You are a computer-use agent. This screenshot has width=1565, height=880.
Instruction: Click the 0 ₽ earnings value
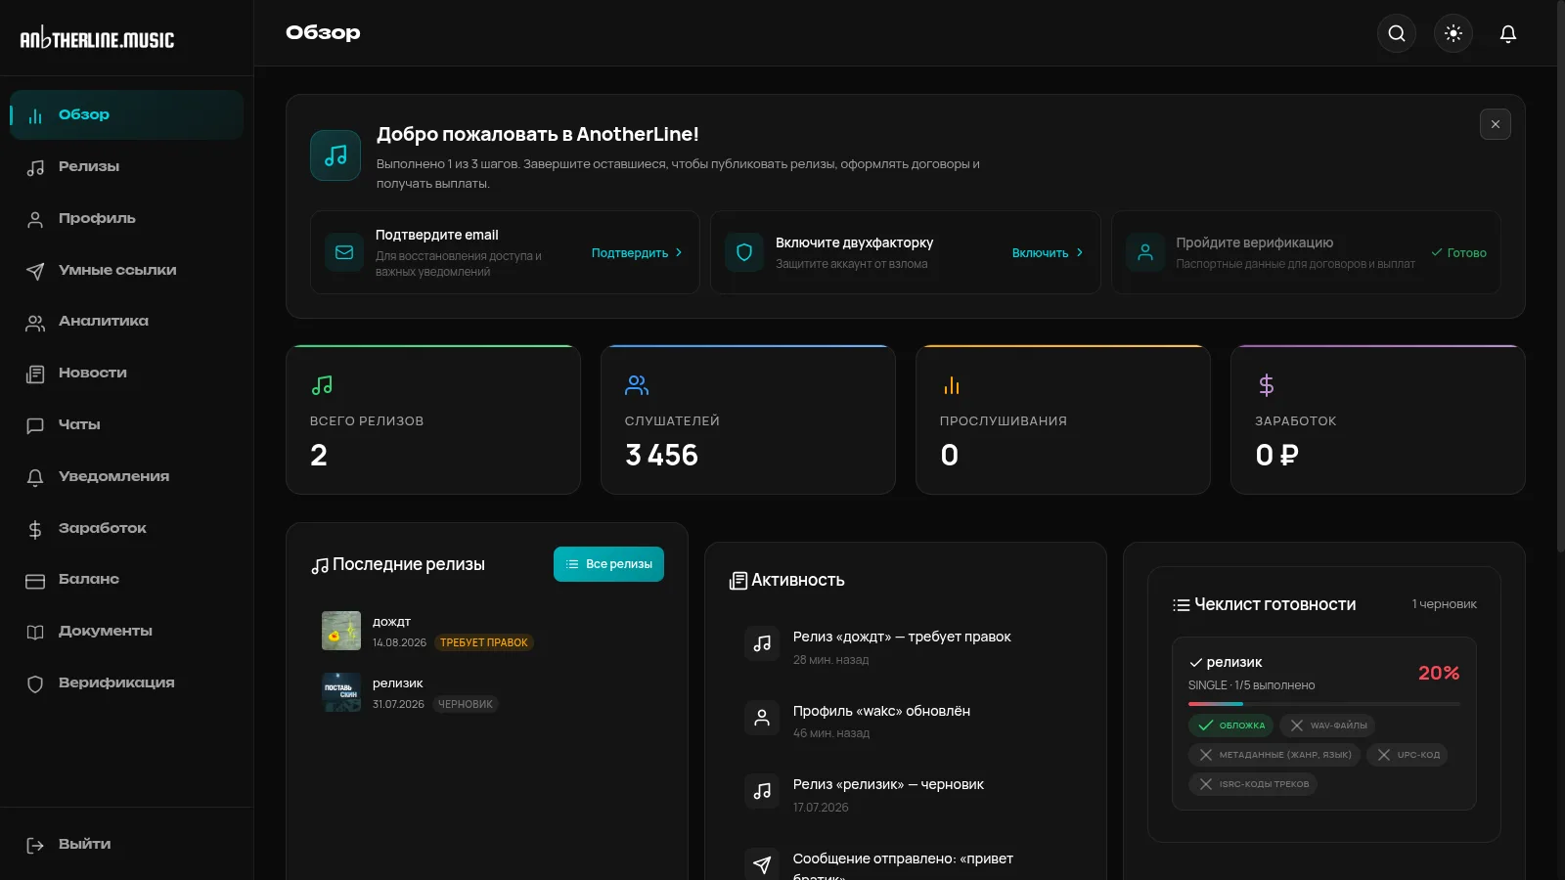(1277, 456)
